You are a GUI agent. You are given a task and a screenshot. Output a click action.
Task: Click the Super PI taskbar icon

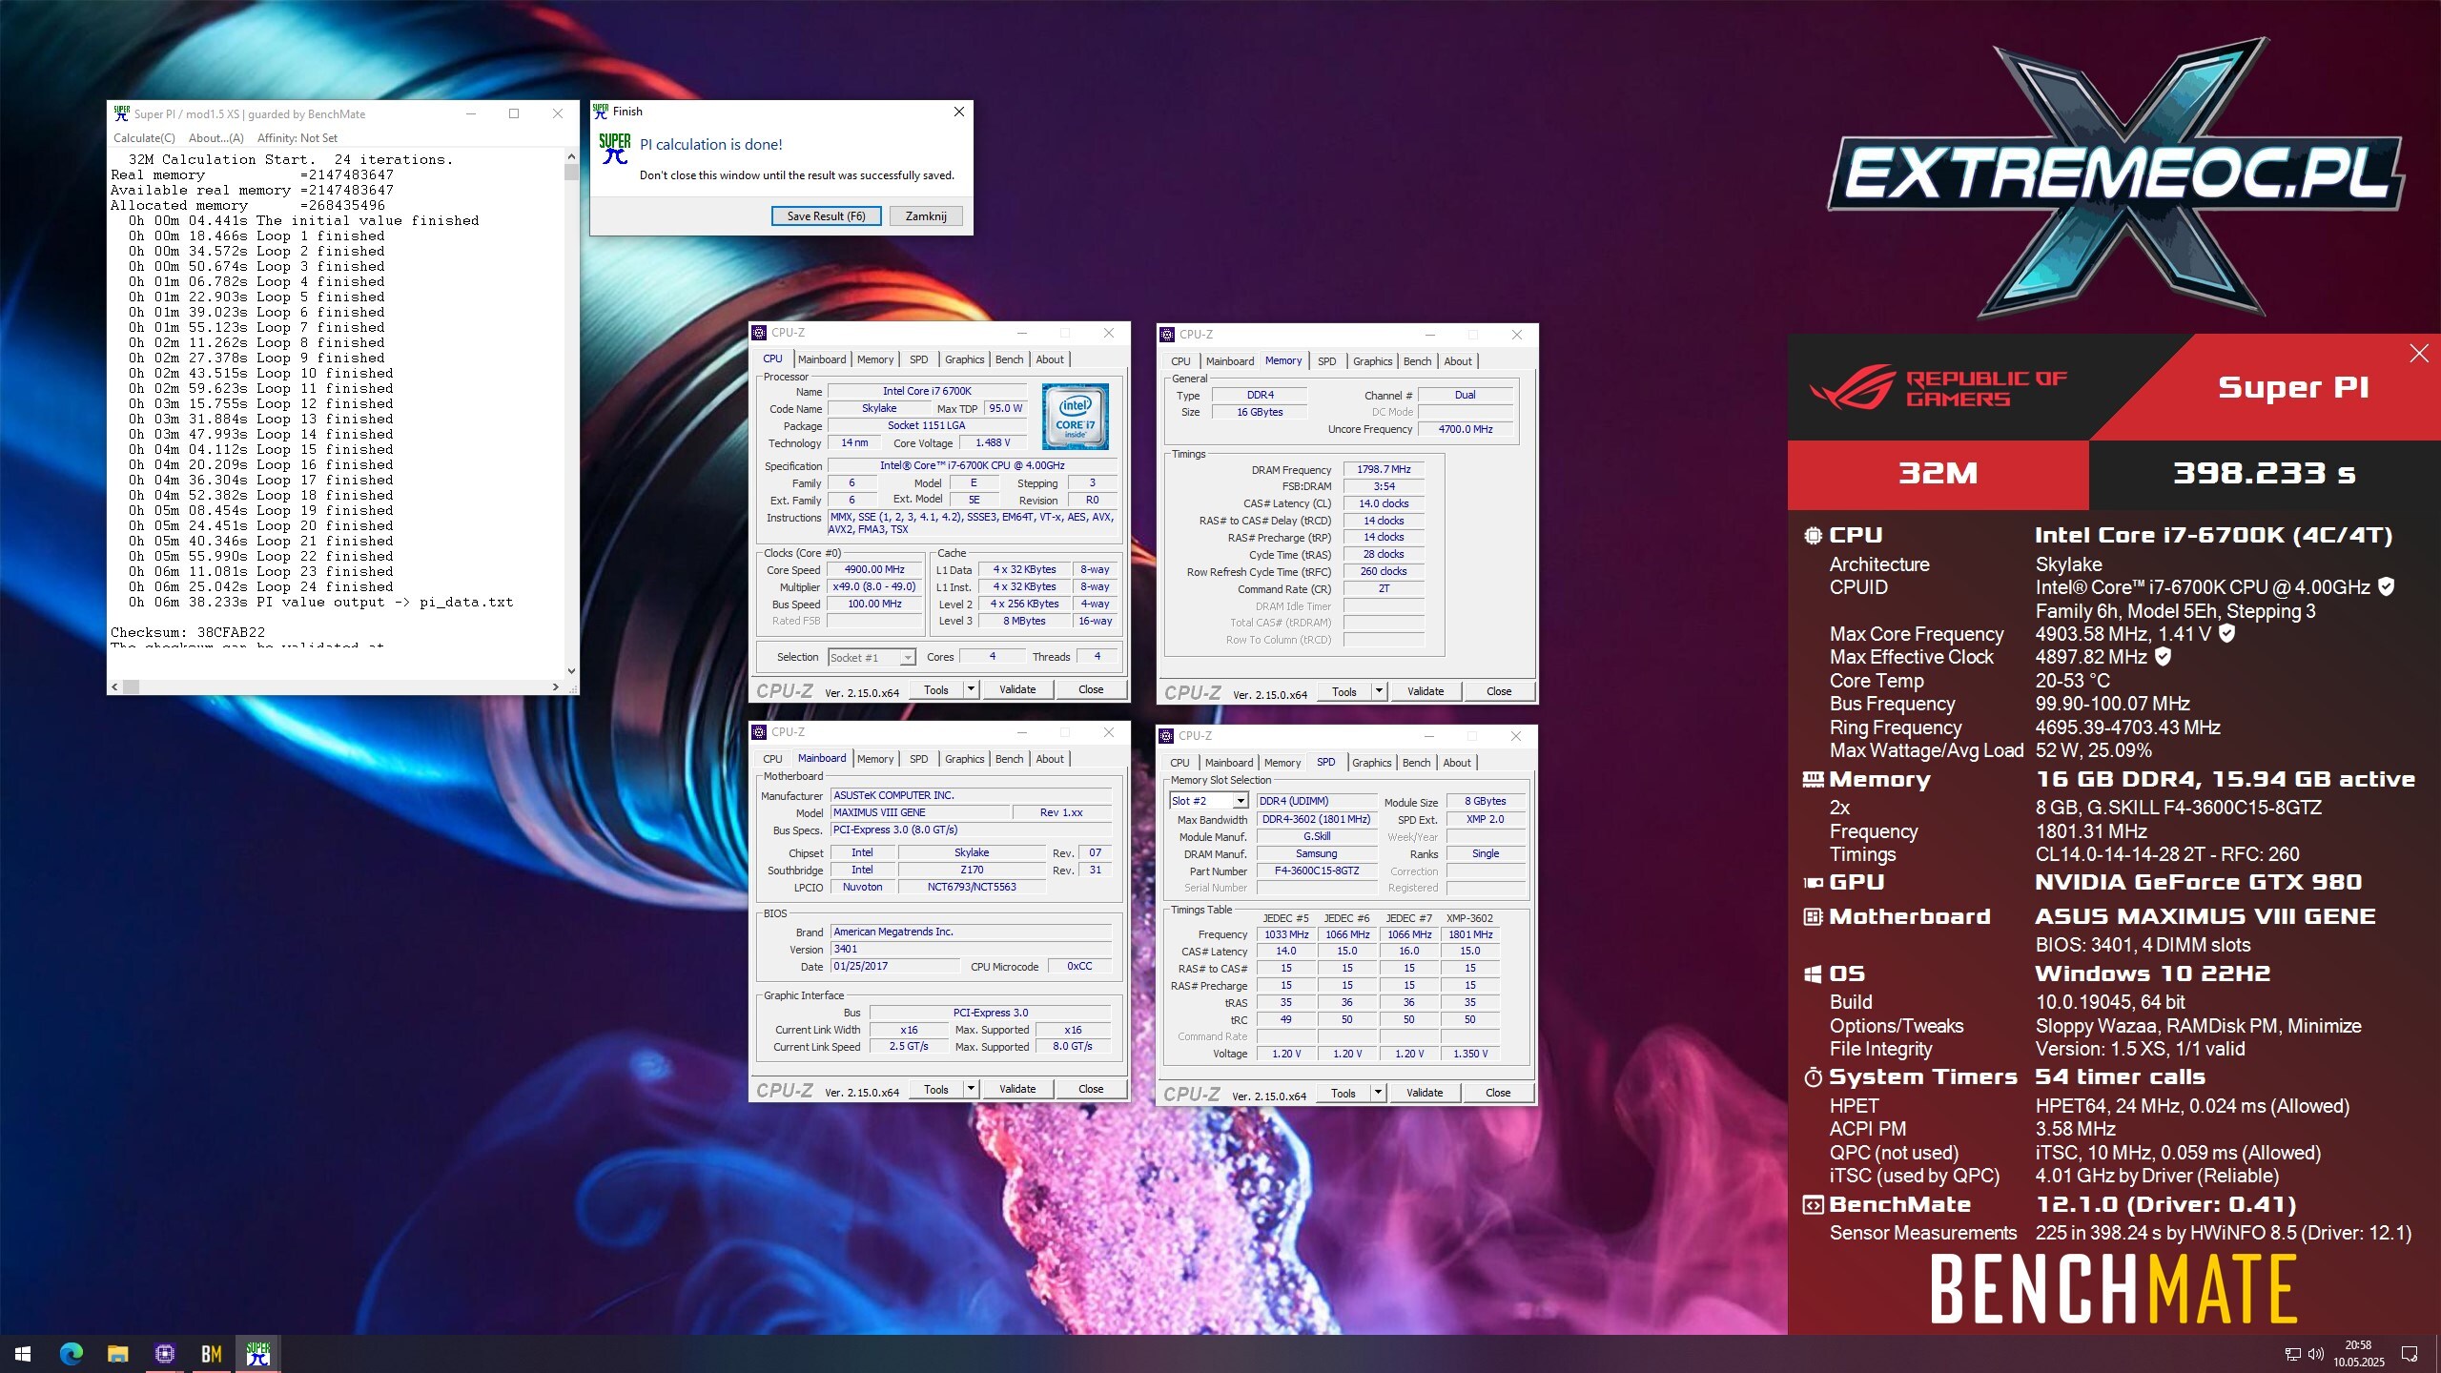click(258, 1354)
